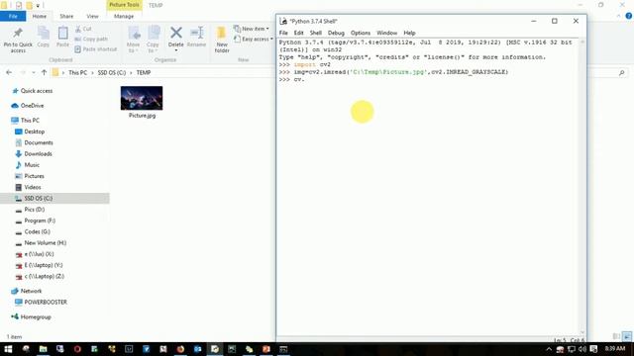This screenshot has width=634, height=356.
Task: Click Copy path in Explorer ribbon
Action: (91, 40)
